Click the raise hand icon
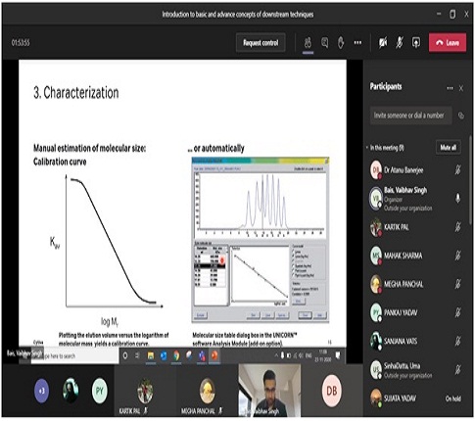This screenshot has height=421, width=475. [x=341, y=43]
